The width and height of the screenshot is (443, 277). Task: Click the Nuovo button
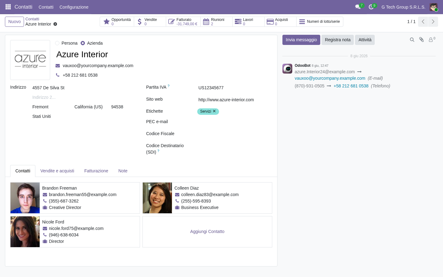pyautogui.click(x=14, y=22)
